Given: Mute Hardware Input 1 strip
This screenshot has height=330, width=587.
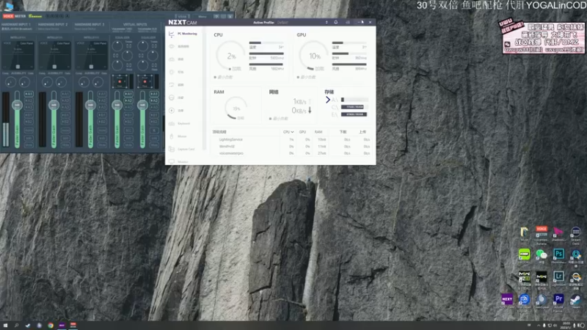Looking at the screenshot, I should click(29, 144).
